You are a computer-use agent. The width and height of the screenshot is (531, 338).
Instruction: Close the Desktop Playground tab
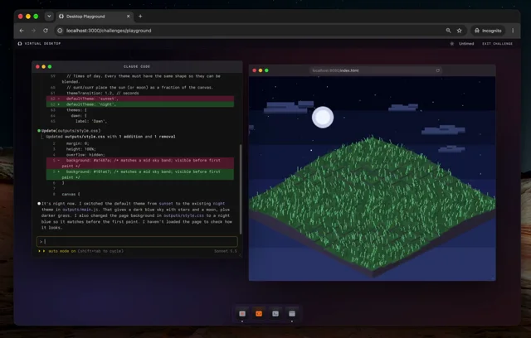click(x=129, y=17)
